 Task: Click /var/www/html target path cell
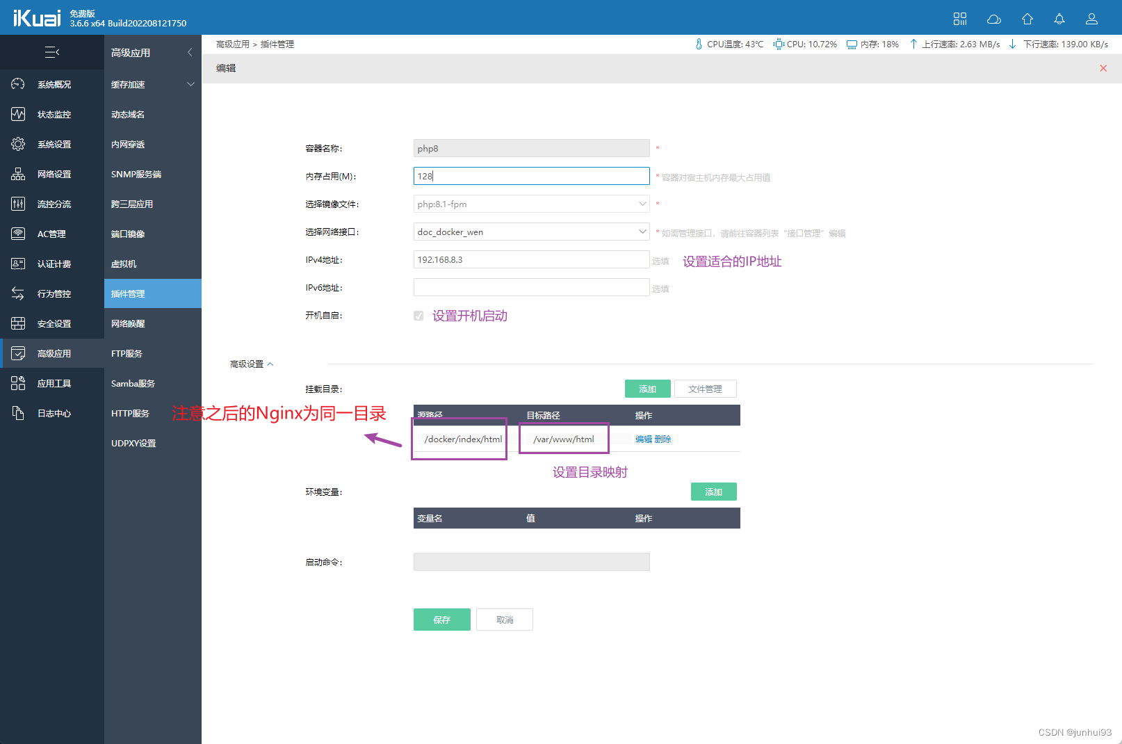pos(564,439)
